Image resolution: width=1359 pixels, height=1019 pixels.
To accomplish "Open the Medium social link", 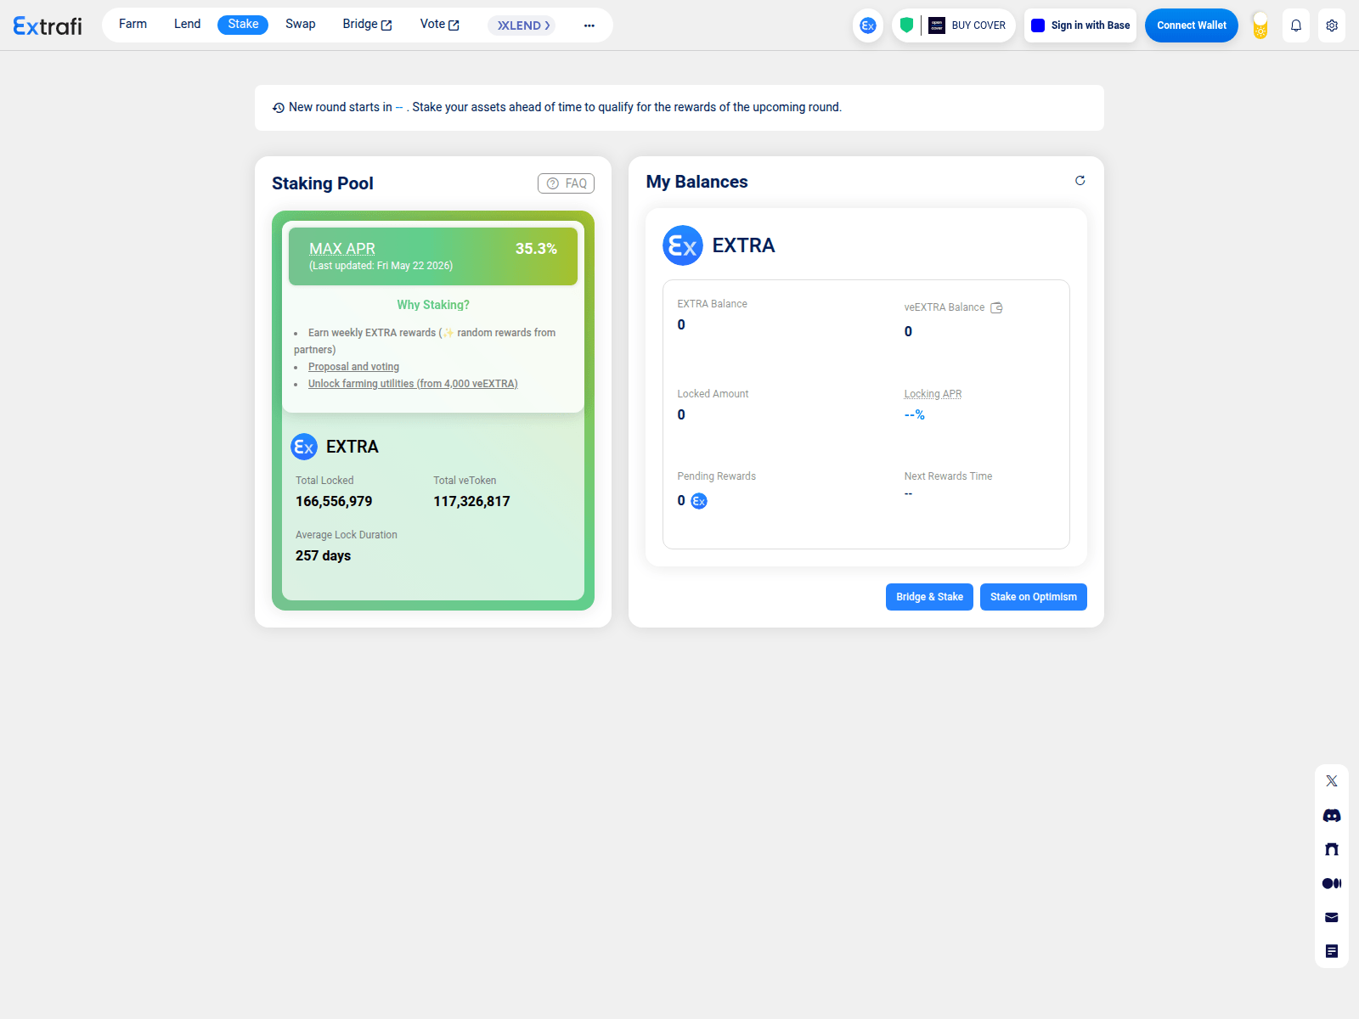I will point(1332,883).
